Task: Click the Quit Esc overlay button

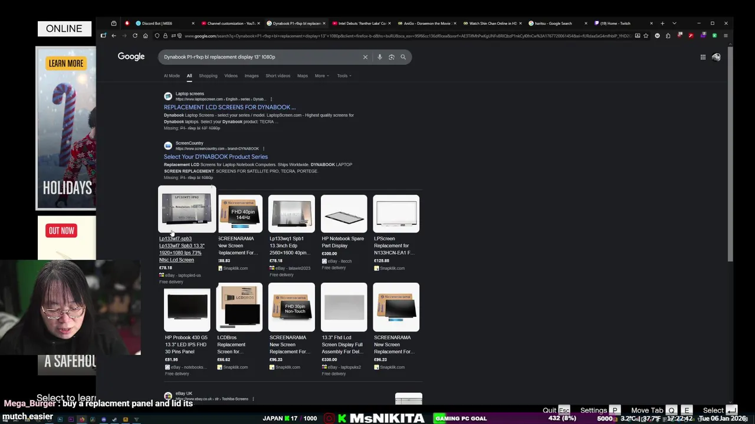Action: [556, 410]
